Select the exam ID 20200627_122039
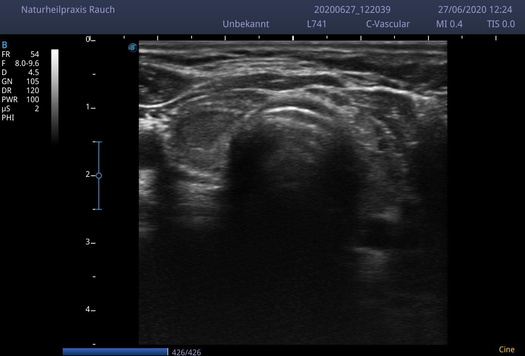 [x=352, y=10]
